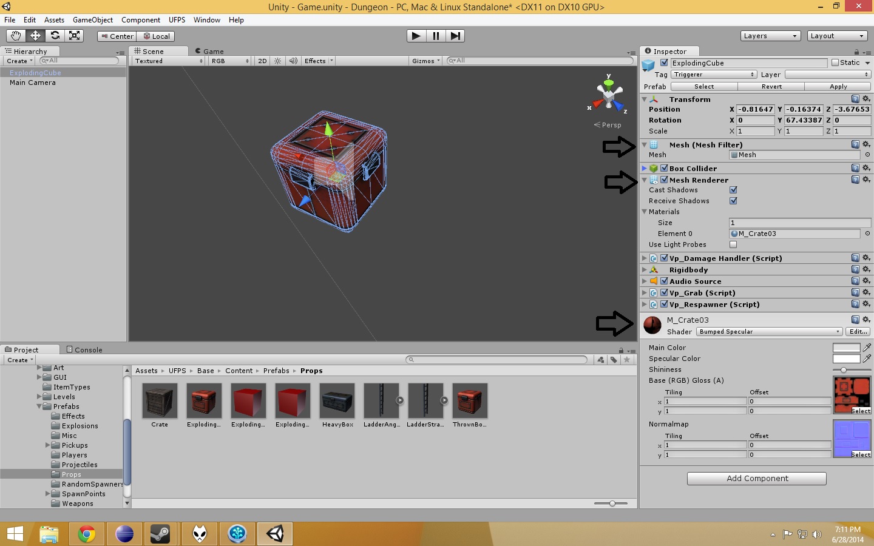Click the Step frame button
Screen dimensions: 874x546
[x=455, y=36]
